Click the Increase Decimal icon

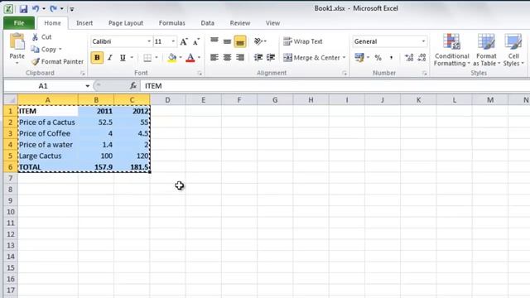[409, 58]
